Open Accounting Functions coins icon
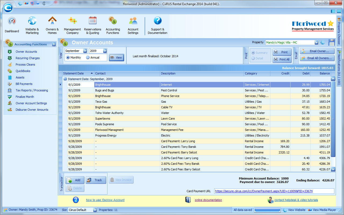344x215 pixels. pos(113,21)
